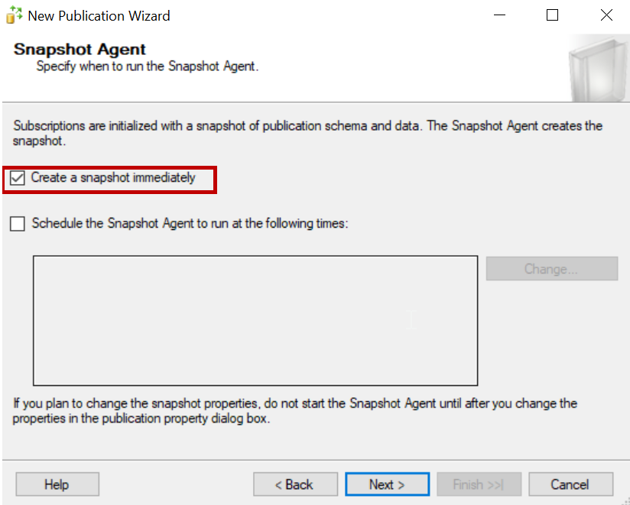Click the Snapshot Agent header graphic
The image size is (630, 505).
(598, 70)
